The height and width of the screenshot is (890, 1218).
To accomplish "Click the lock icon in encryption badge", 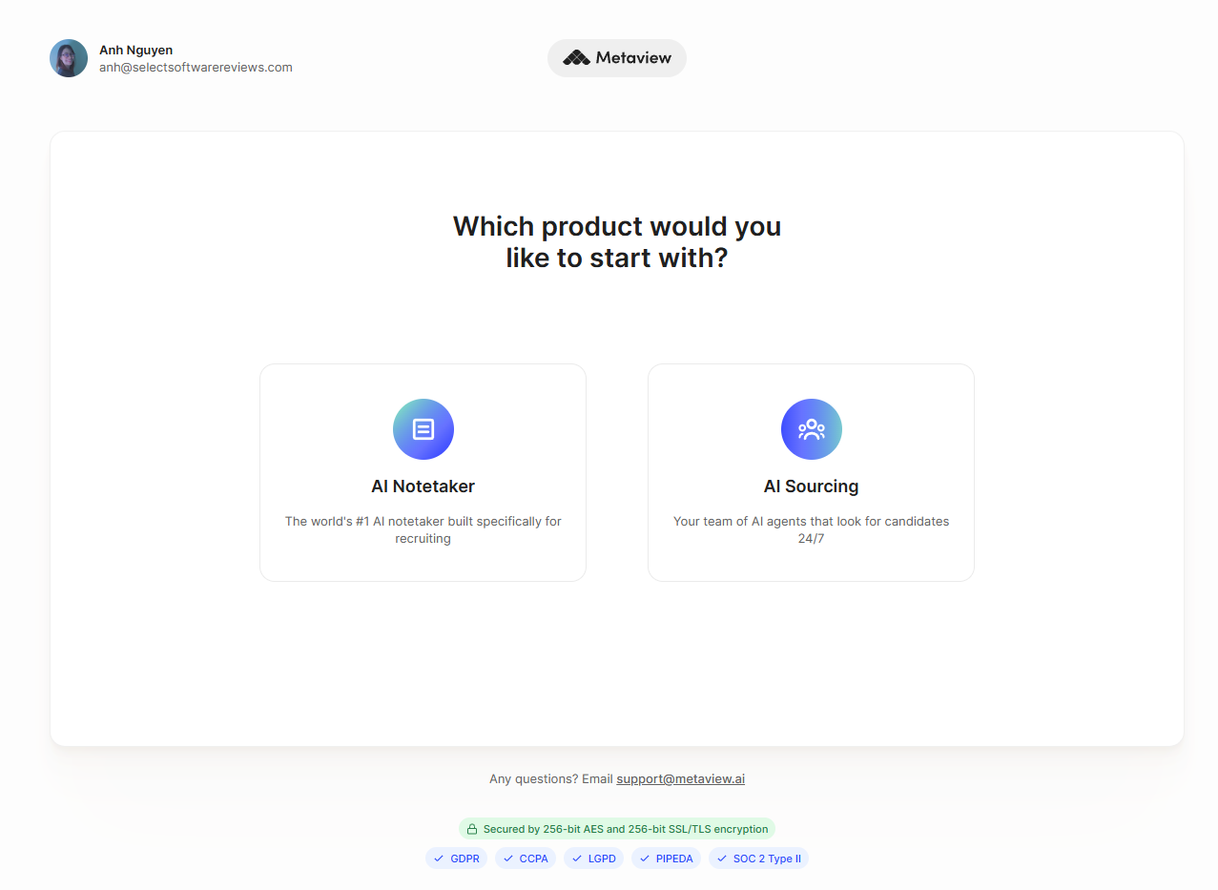I will coord(472,829).
